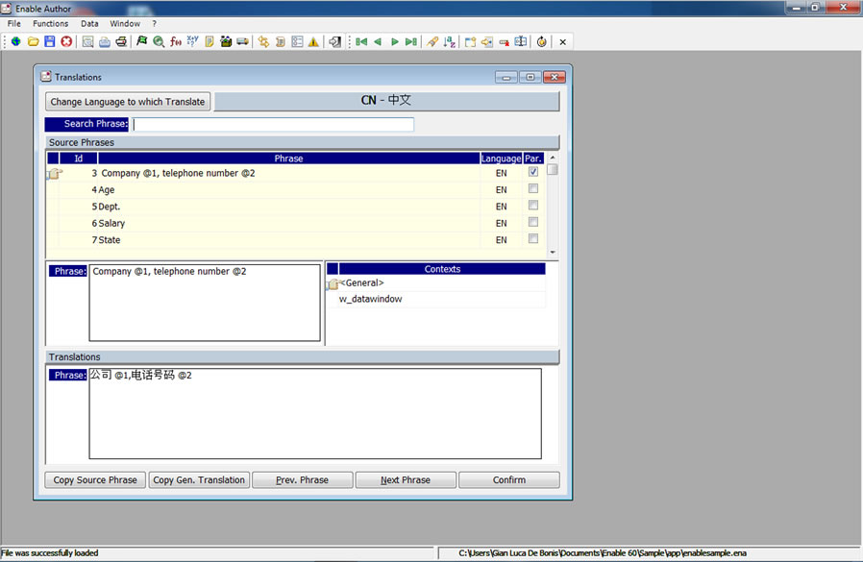Click the Search Phrase input field

[x=273, y=124]
